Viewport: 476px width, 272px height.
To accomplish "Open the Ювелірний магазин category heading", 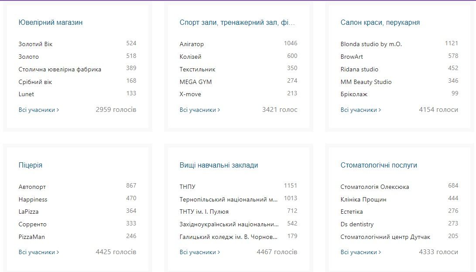I will coord(50,23).
